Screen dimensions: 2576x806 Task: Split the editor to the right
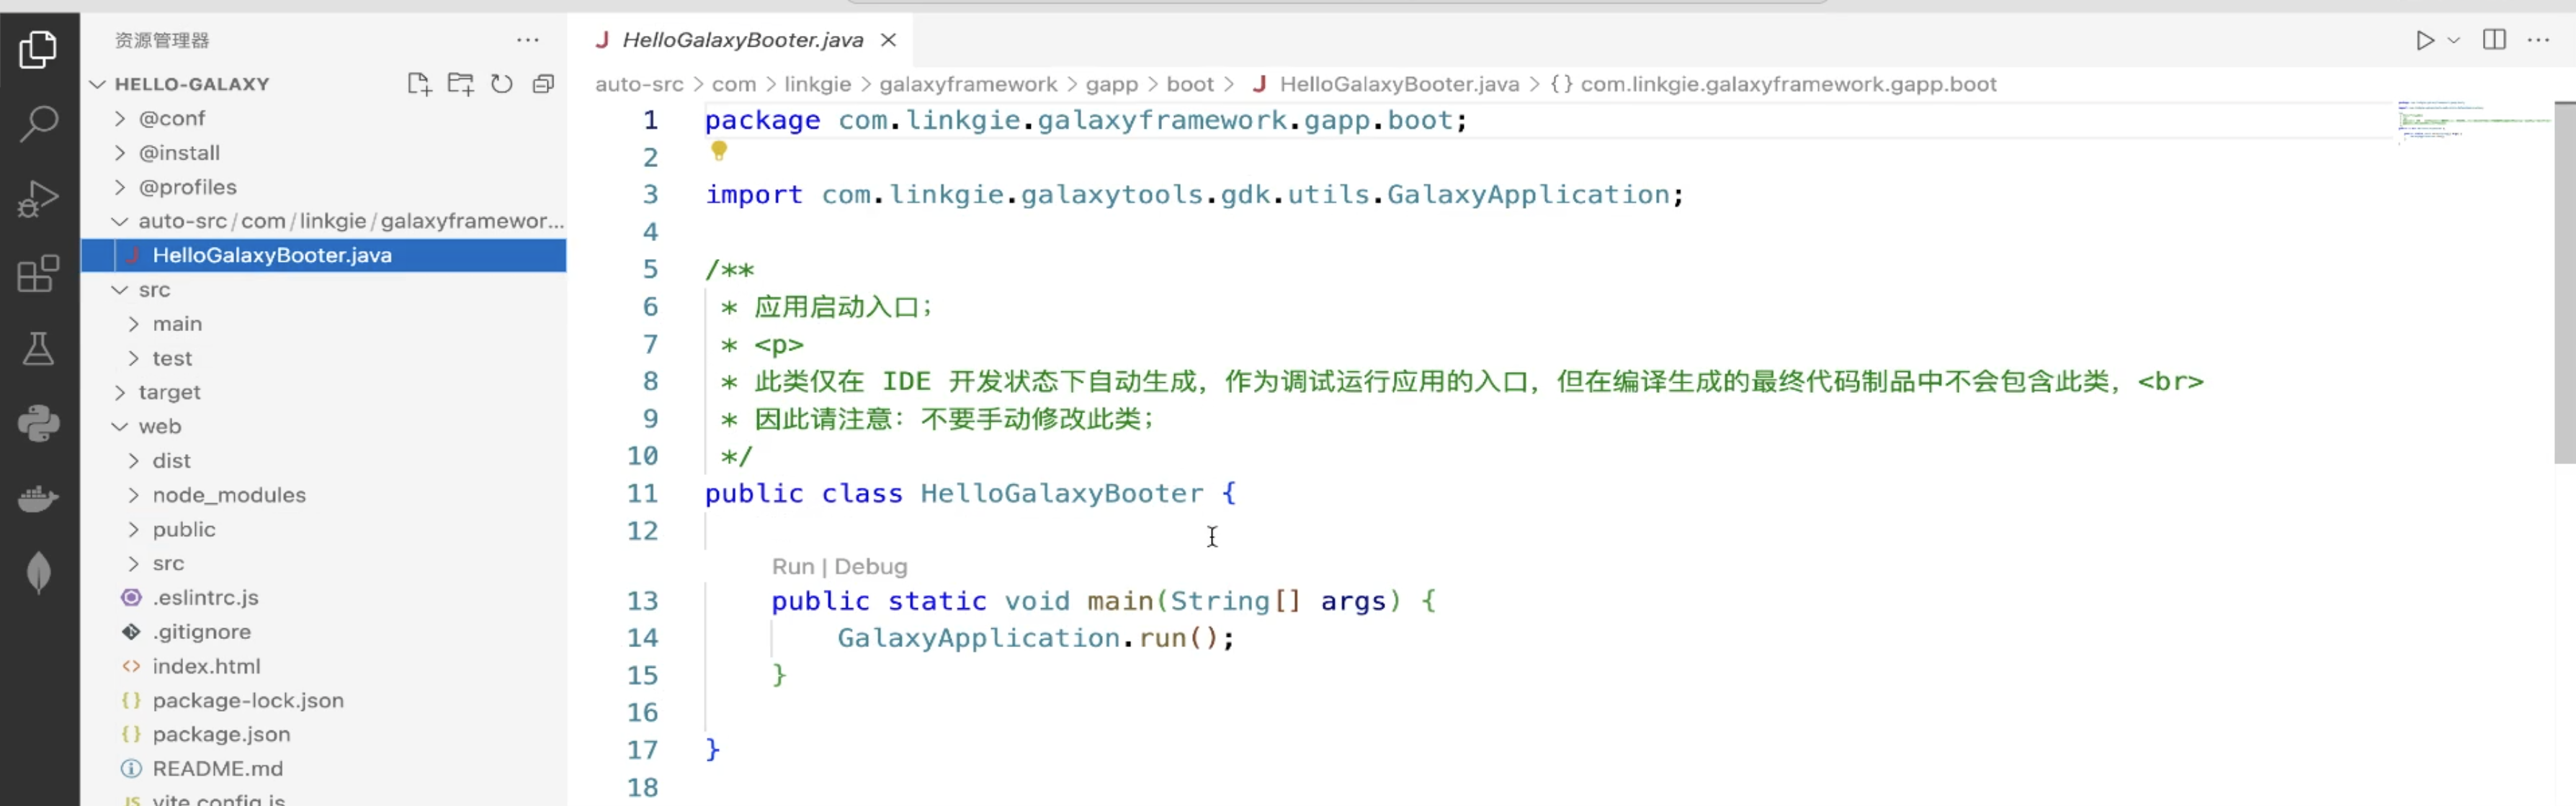click(2494, 40)
